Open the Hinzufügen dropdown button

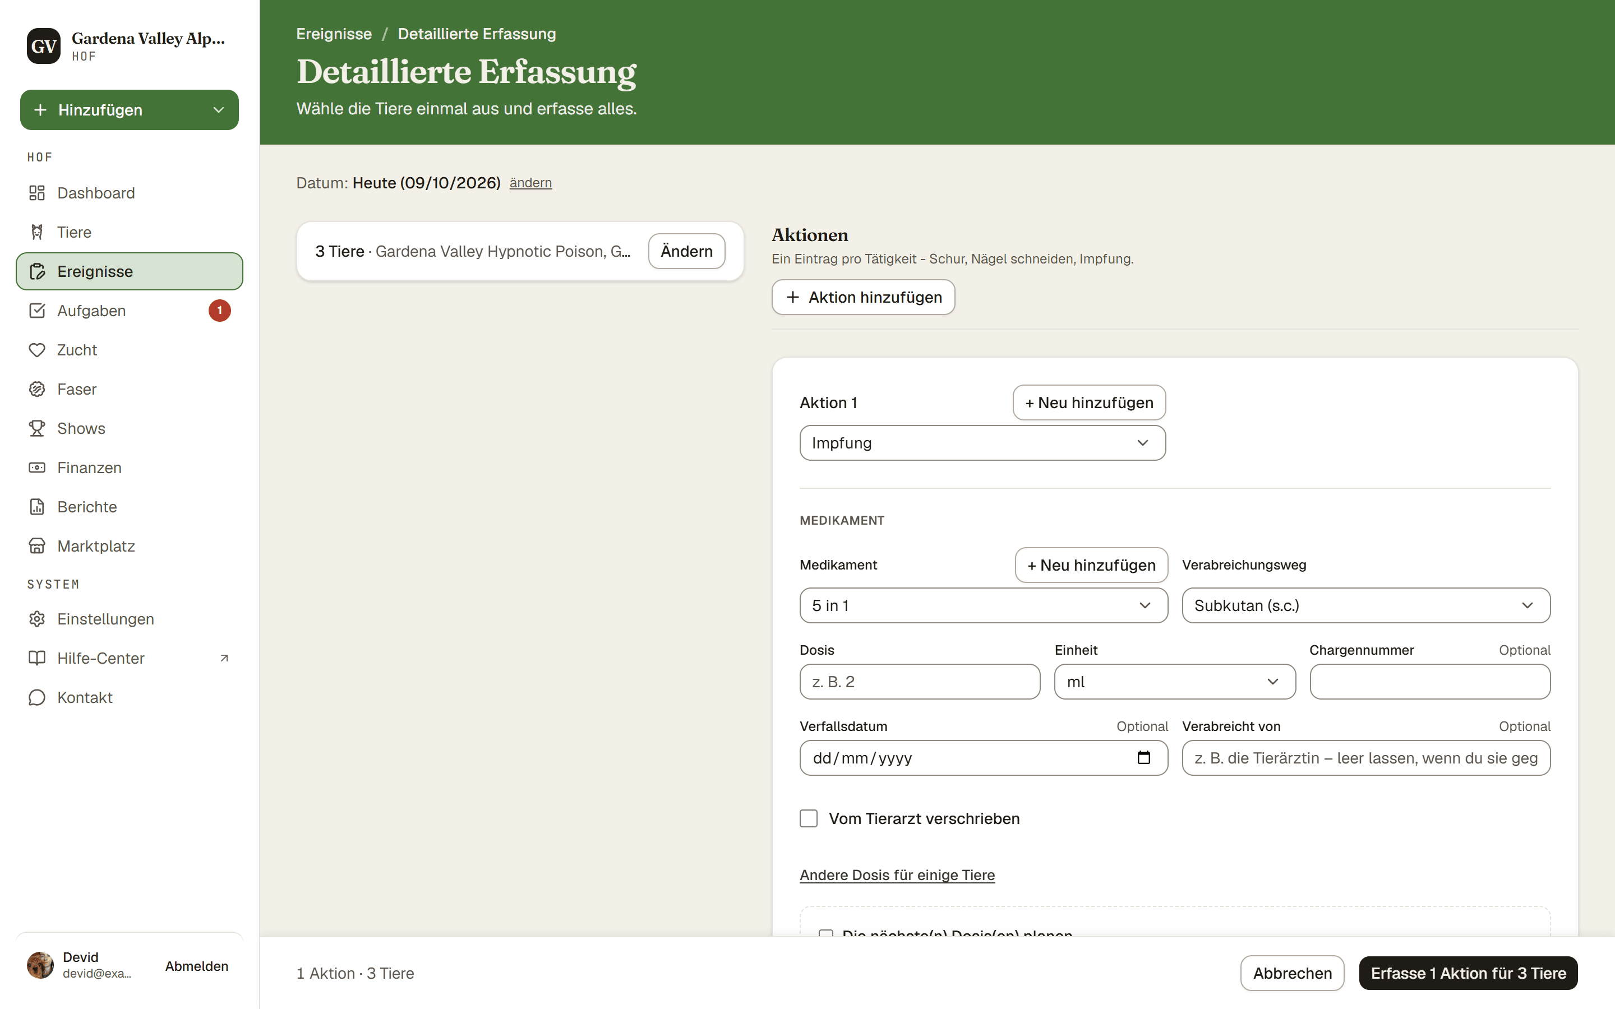click(130, 110)
